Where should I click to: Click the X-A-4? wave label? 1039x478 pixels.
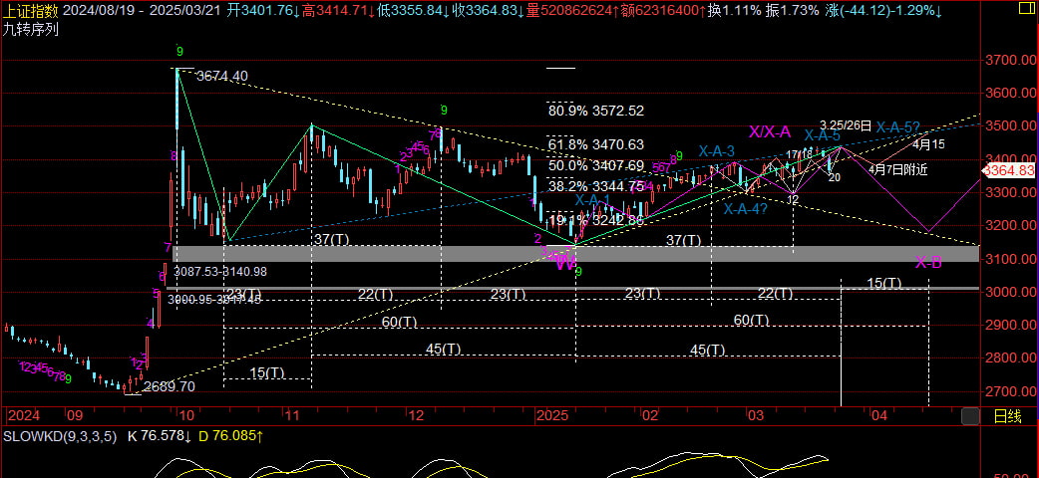745,209
